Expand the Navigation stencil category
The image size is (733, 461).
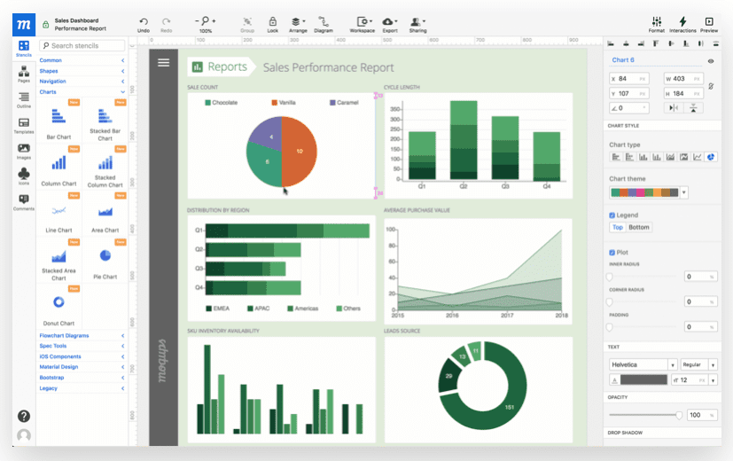pyautogui.click(x=82, y=82)
